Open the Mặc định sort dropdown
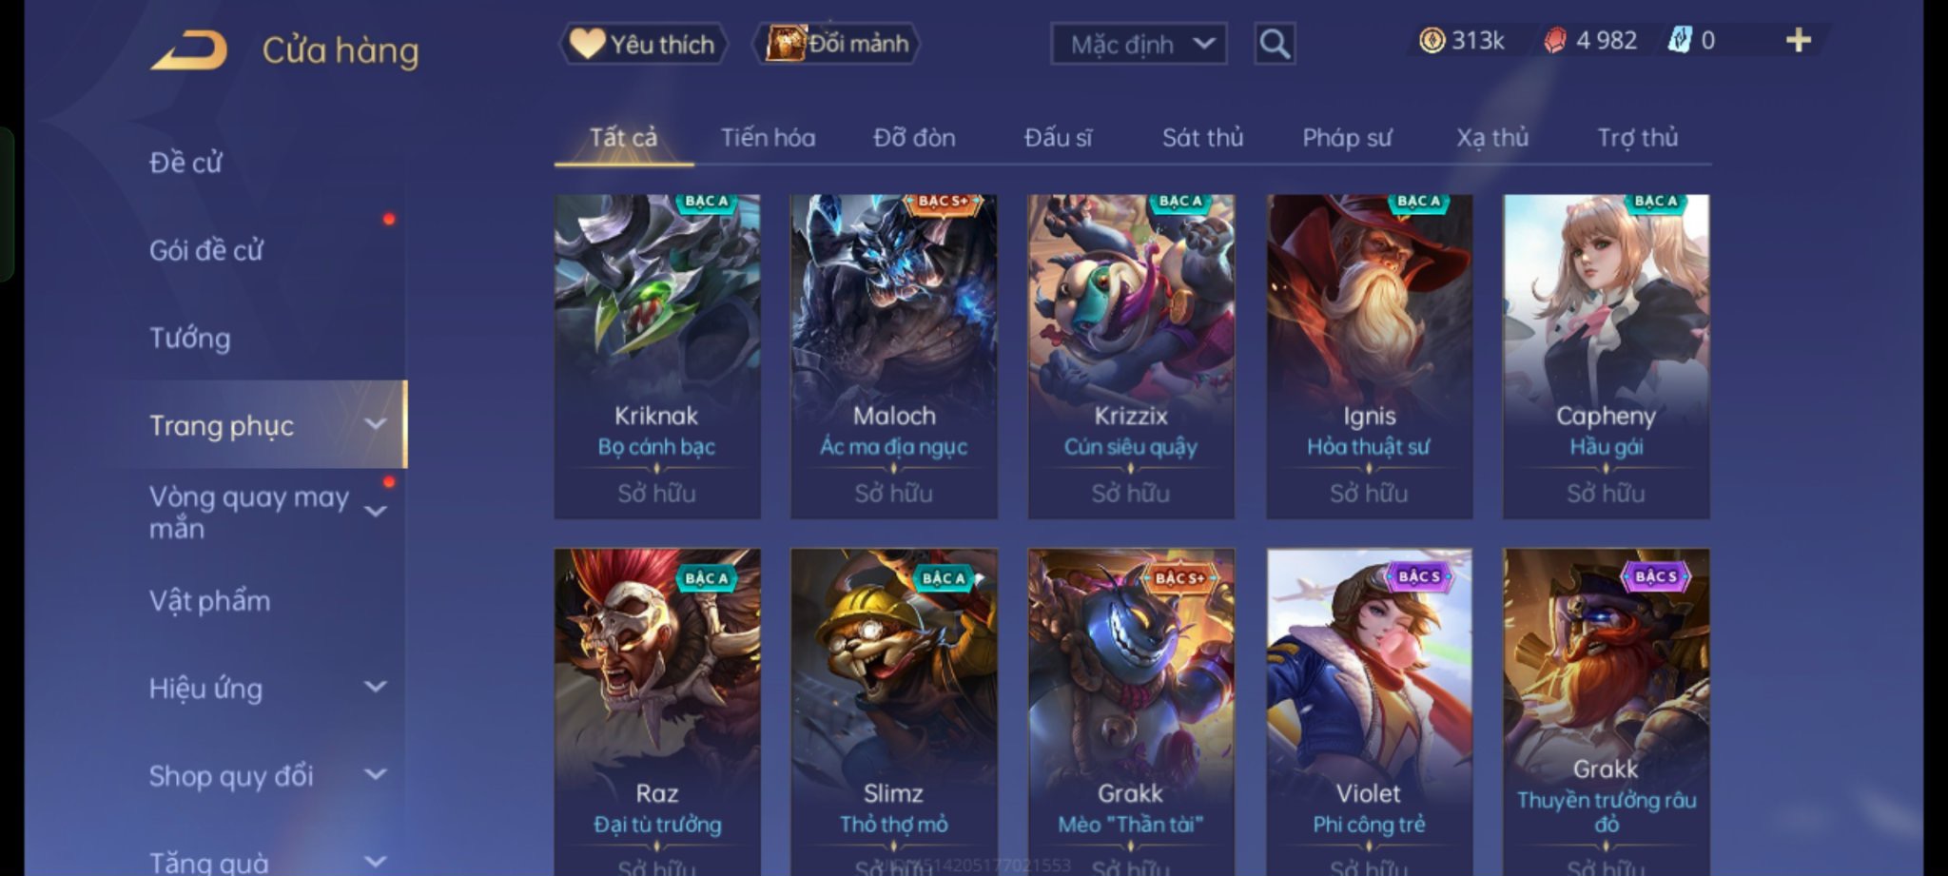Image resolution: width=1948 pixels, height=876 pixels. [x=1139, y=44]
